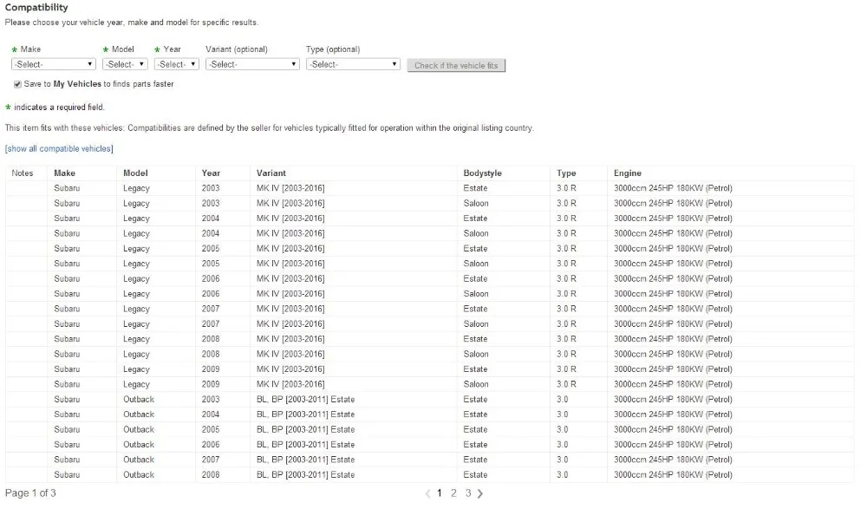Open the Make dropdown
Image resolution: width=867 pixels, height=509 pixels.
pos(53,64)
